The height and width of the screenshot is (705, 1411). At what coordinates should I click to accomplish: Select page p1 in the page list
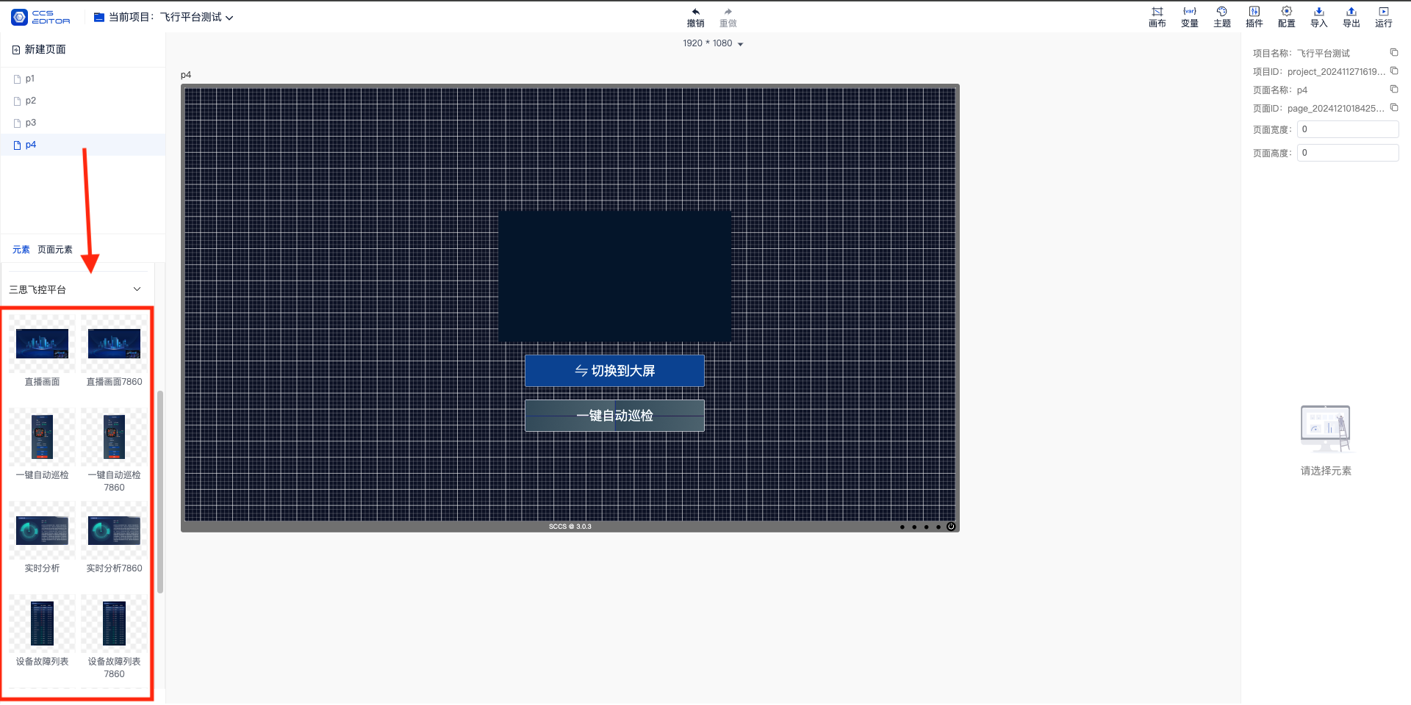pyautogui.click(x=82, y=79)
